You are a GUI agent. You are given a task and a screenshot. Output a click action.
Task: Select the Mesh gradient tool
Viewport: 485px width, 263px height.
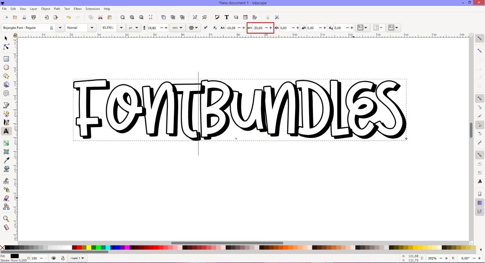point(6,152)
